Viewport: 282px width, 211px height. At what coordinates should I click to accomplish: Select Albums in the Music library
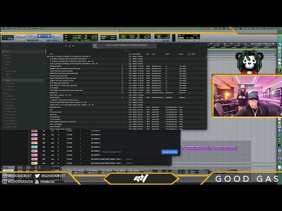point(8,74)
